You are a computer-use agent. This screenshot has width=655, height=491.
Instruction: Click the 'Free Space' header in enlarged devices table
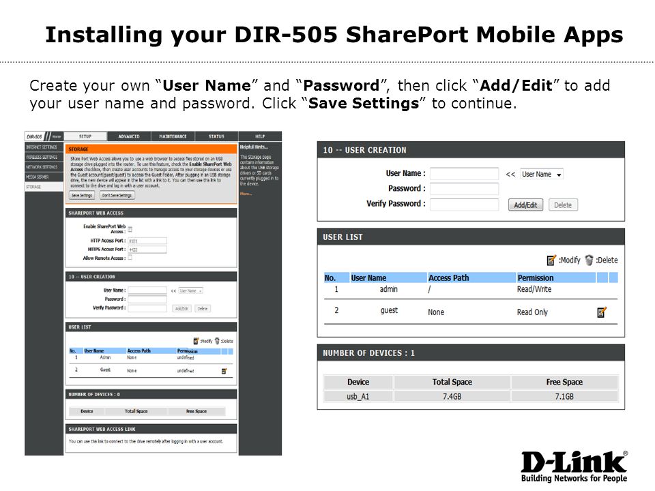pyautogui.click(x=564, y=382)
